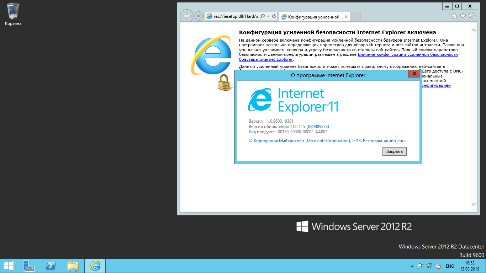The height and width of the screenshot is (273, 486).
Task: Select the tab "Конфигурация усиленной..."
Action: pos(315,17)
